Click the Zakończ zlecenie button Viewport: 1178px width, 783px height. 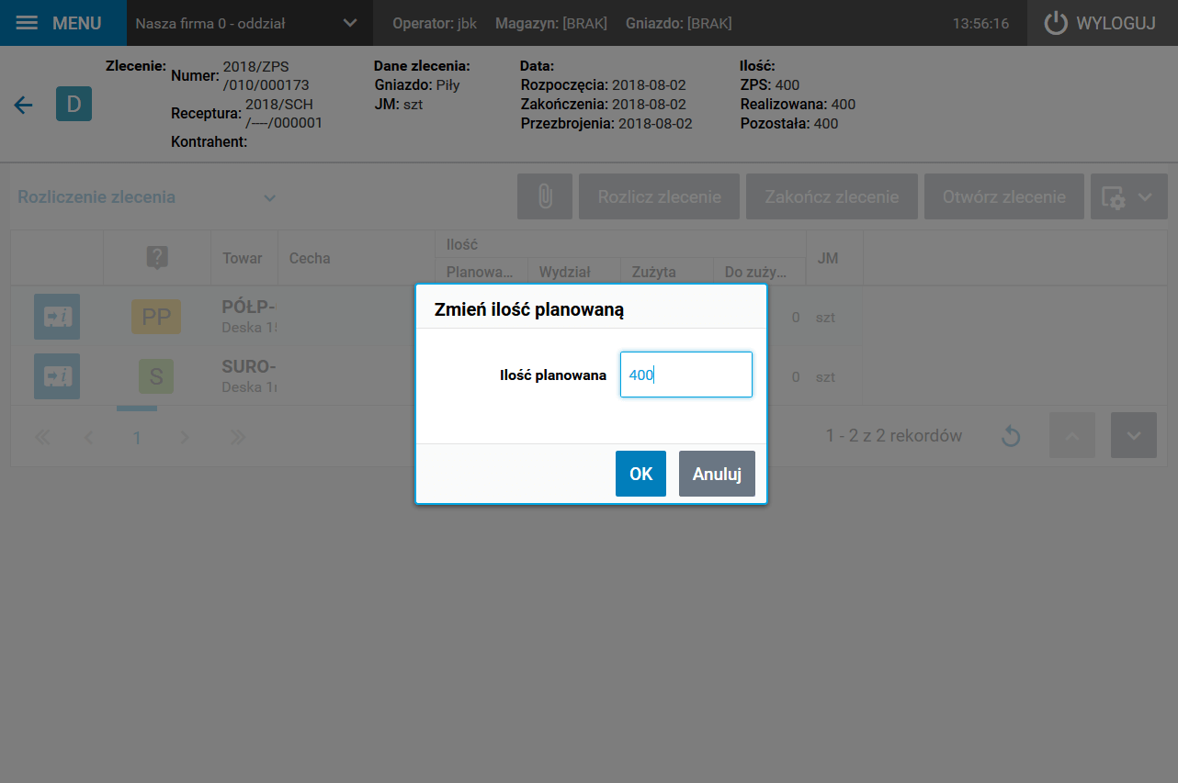click(832, 196)
